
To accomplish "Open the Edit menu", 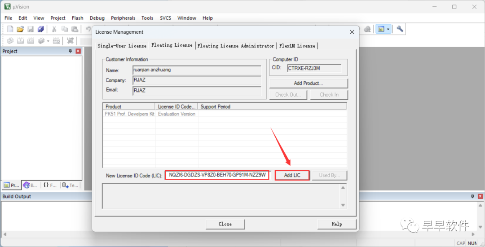I will pos(23,18).
